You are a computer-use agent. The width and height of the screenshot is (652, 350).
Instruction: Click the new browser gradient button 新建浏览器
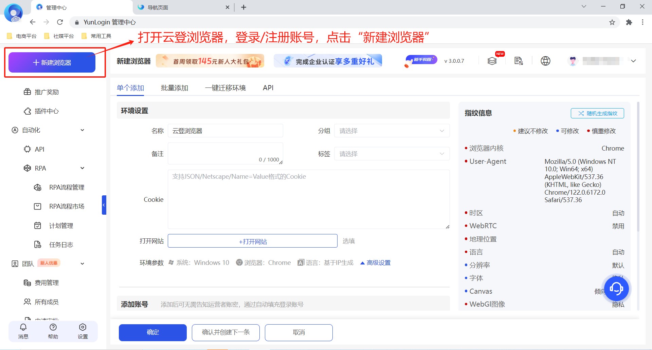pyautogui.click(x=52, y=62)
